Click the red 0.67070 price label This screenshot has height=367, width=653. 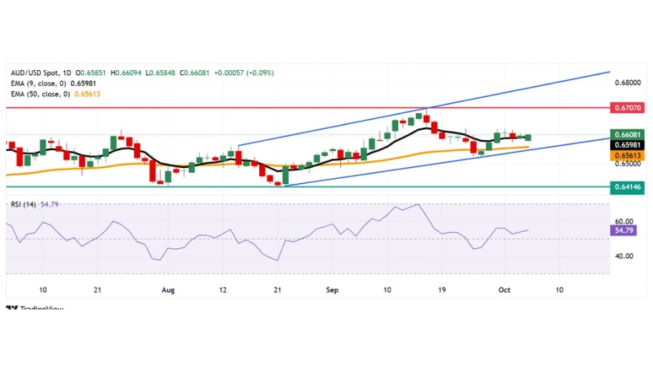click(627, 107)
